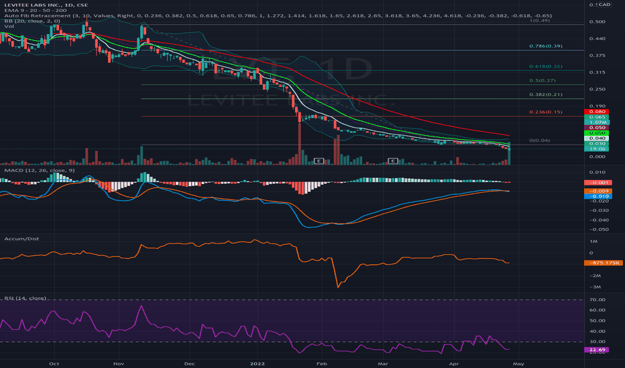Click the 19:06 countdown tag
Screen dimensions: 625x368
click(596, 149)
